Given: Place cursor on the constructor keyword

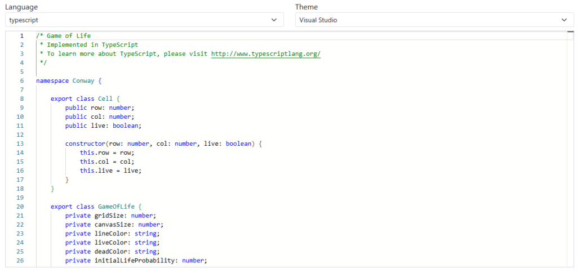Looking at the screenshot, I should coord(85,144).
